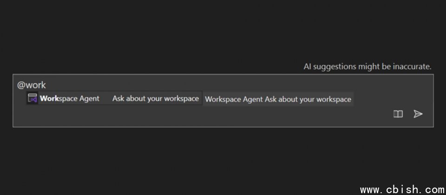Image resolution: width=446 pixels, height=195 pixels.
Task: Click the space left of the book icon
Action: (x=370, y=114)
